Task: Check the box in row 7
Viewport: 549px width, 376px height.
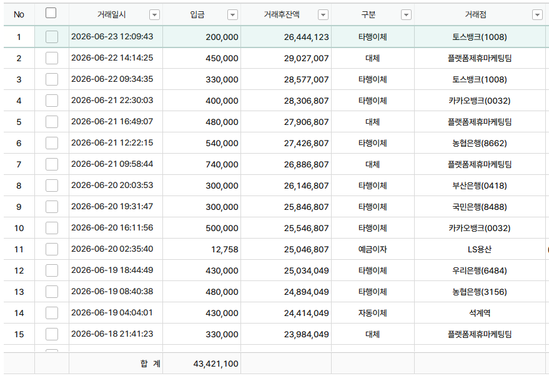Action: pos(52,164)
